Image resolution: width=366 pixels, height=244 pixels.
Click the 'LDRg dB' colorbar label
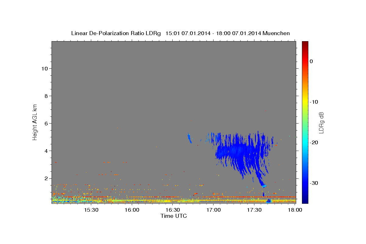[321, 123]
